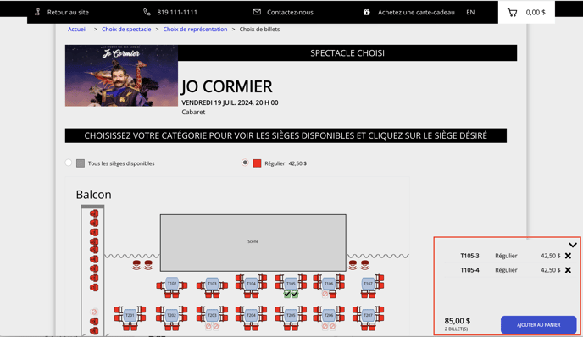Click the Accueil breadcrumb link

(x=77, y=30)
